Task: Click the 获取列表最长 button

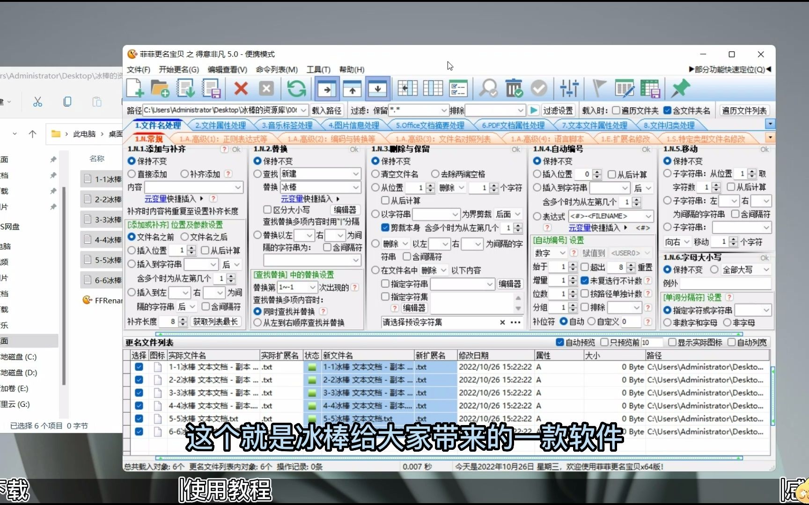Action: pyautogui.click(x=215, y=321)
